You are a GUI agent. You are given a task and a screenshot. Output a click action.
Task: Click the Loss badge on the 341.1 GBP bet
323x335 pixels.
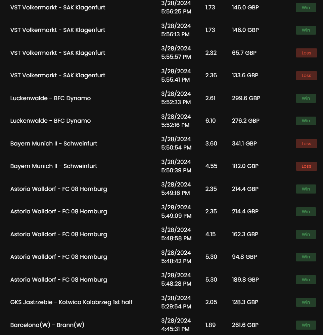(x=306, y=143)
